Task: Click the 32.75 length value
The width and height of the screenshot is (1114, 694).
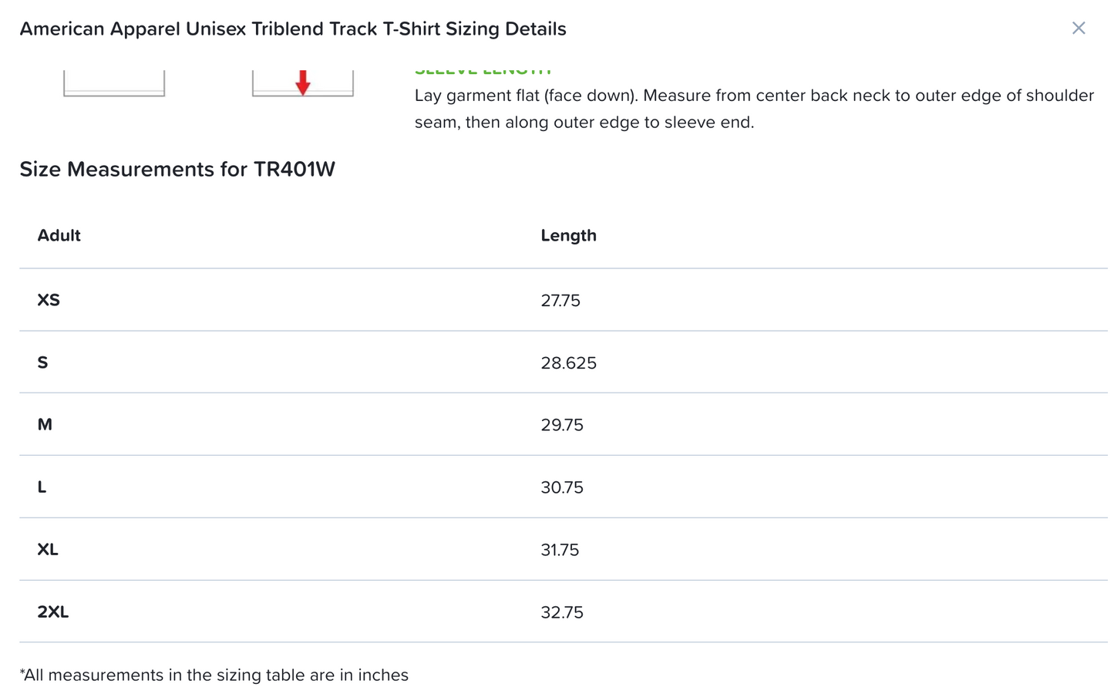Action: pos(562,611)
